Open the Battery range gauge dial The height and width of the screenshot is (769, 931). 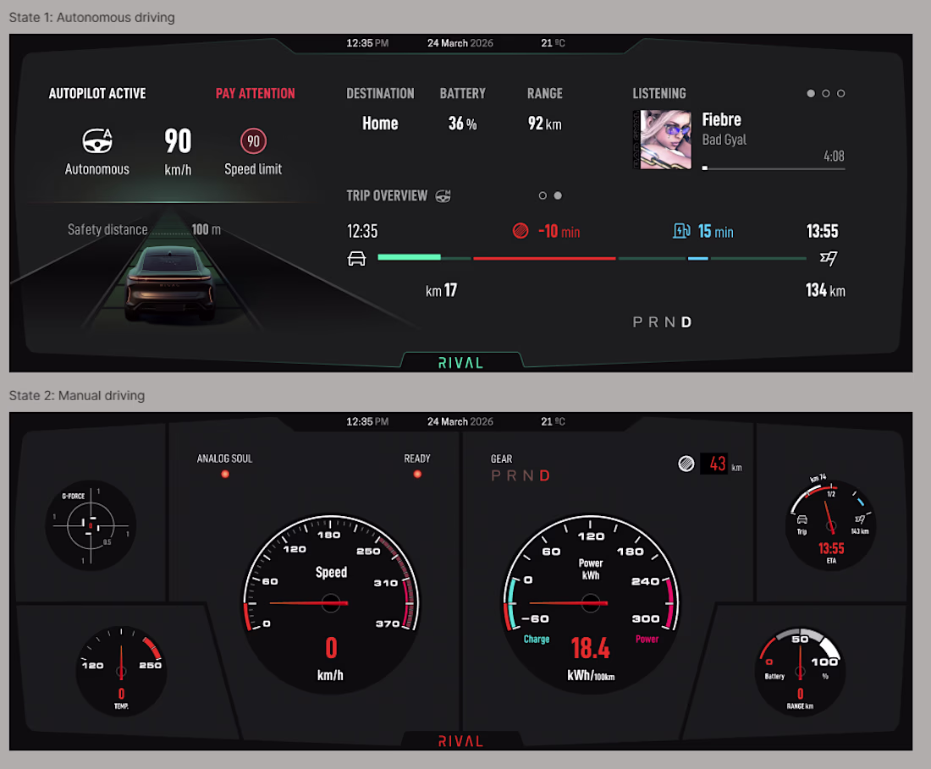click(801, 671)
